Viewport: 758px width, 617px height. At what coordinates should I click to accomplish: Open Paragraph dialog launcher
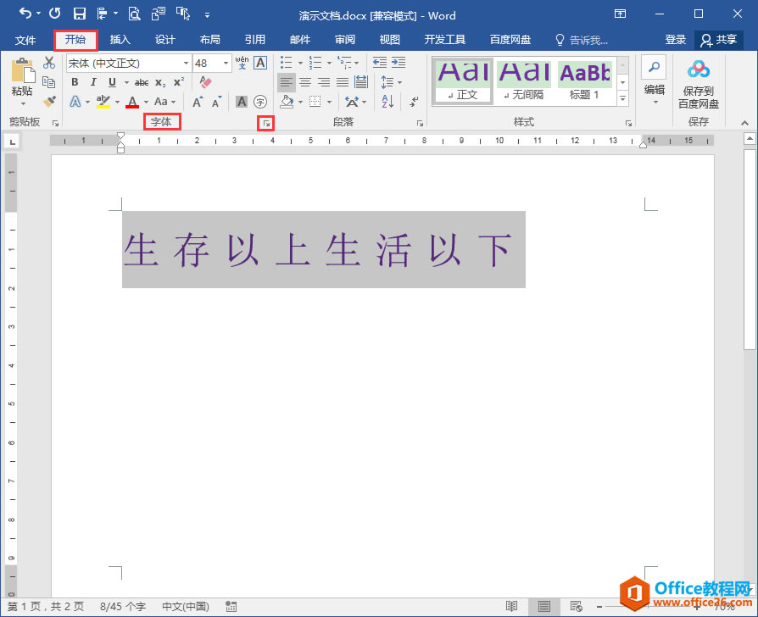(x=420, y=124)
